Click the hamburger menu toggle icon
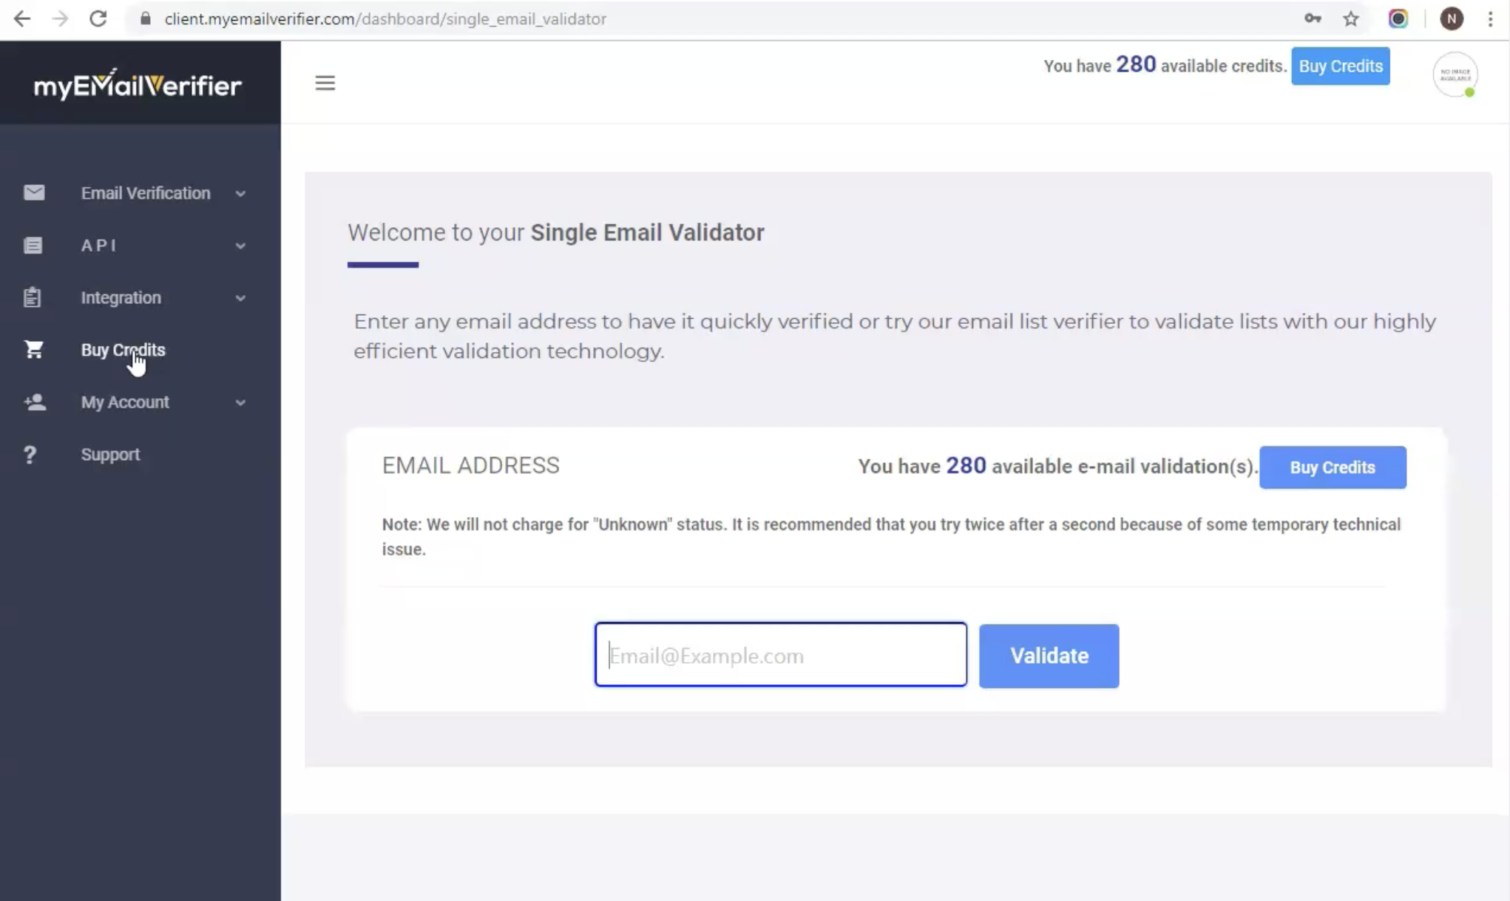This screenshot has width=1510, height=901. [x=325, y=81]
